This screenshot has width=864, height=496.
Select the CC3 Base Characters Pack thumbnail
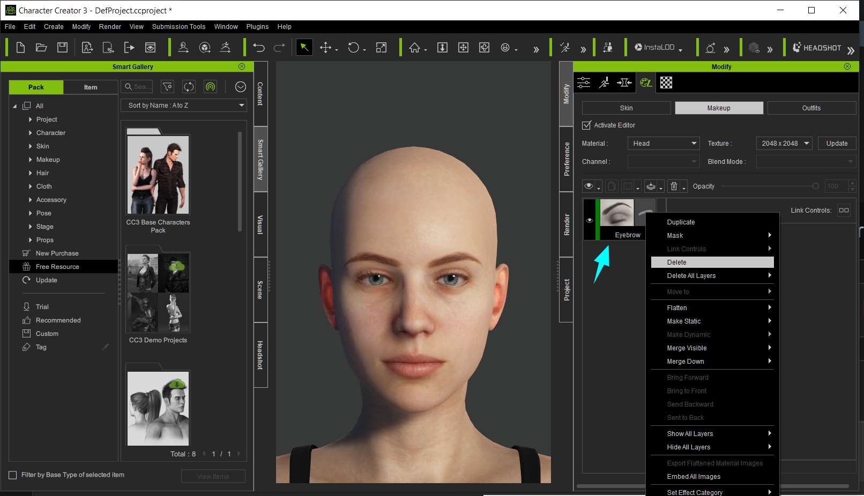tap(158, 174)
